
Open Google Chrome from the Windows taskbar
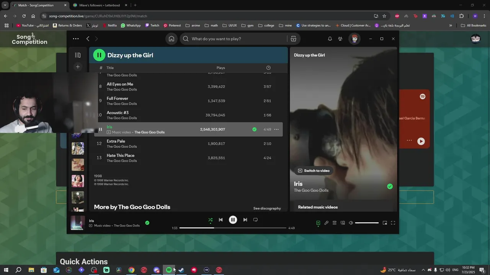pyautogui.click(x=131, y=270)
